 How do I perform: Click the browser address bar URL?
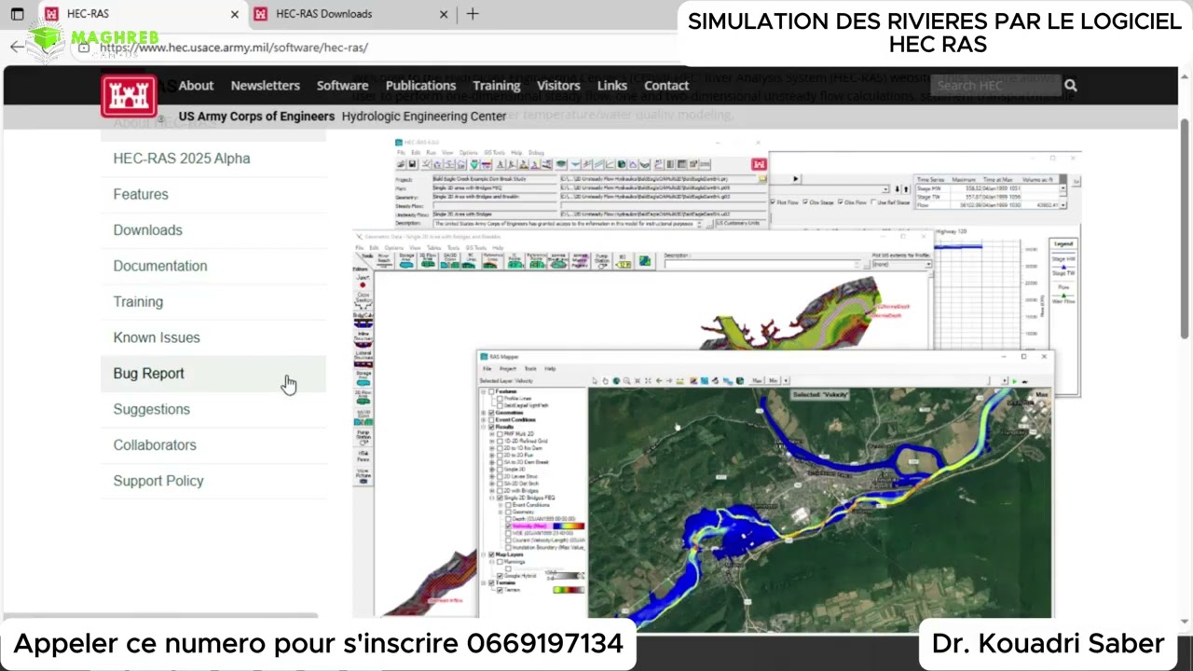(x=234, y=47)
